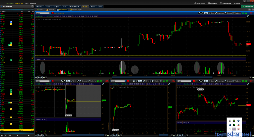Viewport: 254px width, 137px height.
Task: Open Messages from the top bar
Action: tap(212, 3)
